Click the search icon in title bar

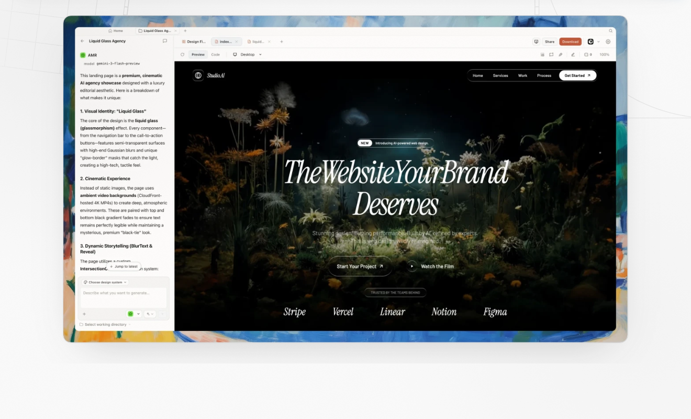610,31
